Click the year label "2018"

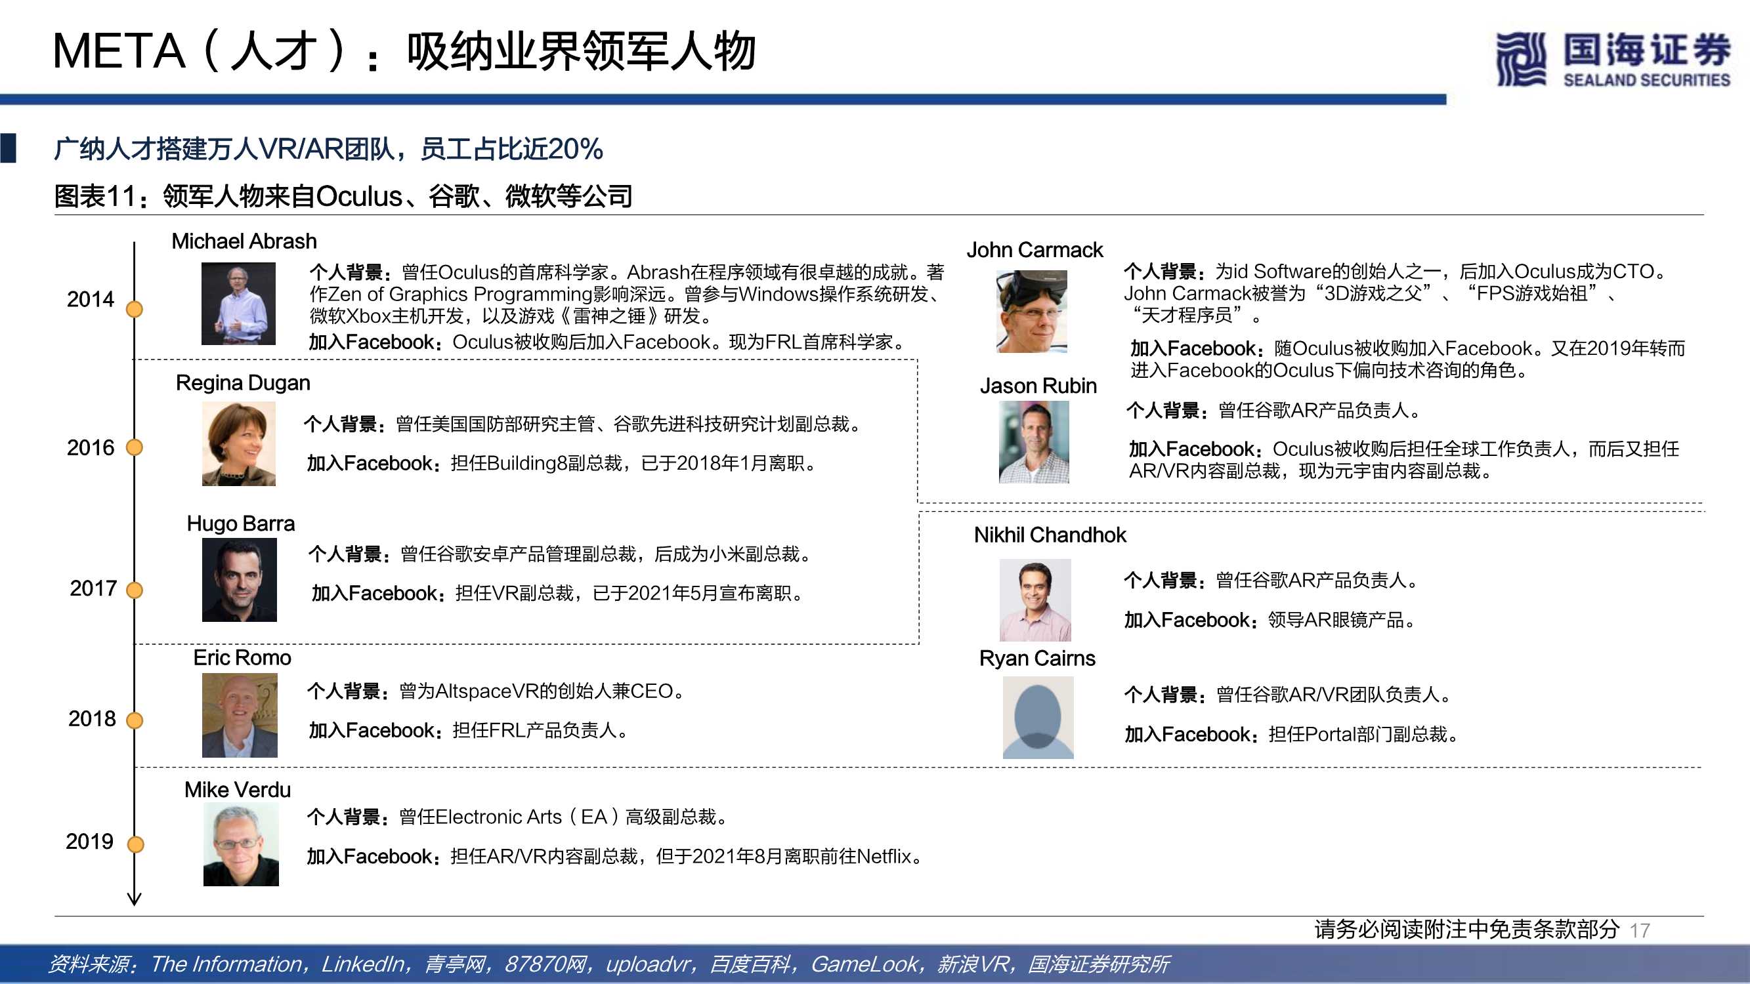click(x=92, y=718)
